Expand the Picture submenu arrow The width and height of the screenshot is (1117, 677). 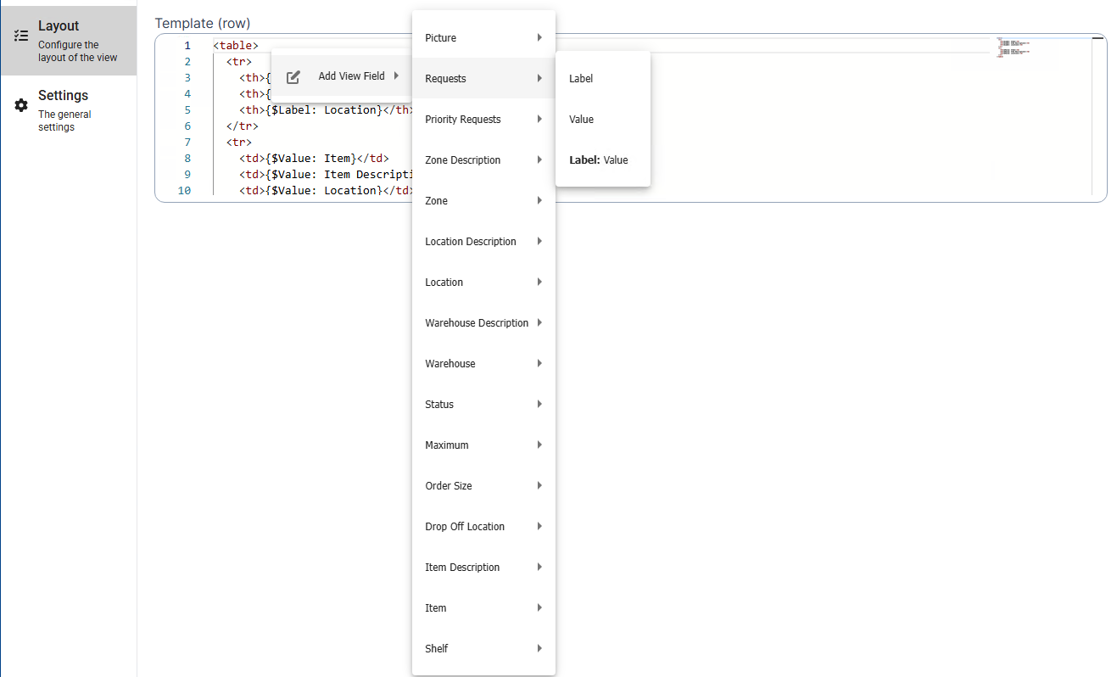[x=539, y=37]
